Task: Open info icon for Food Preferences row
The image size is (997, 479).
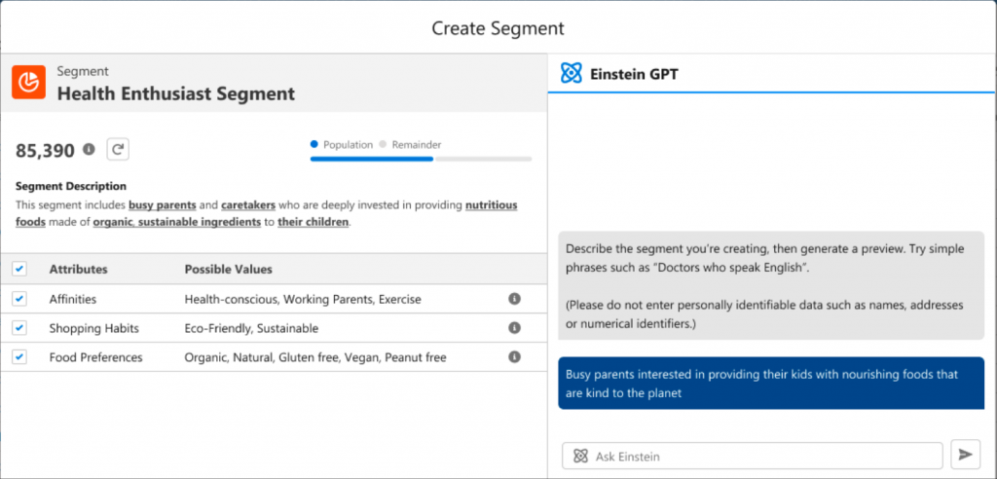Action: 515,357
